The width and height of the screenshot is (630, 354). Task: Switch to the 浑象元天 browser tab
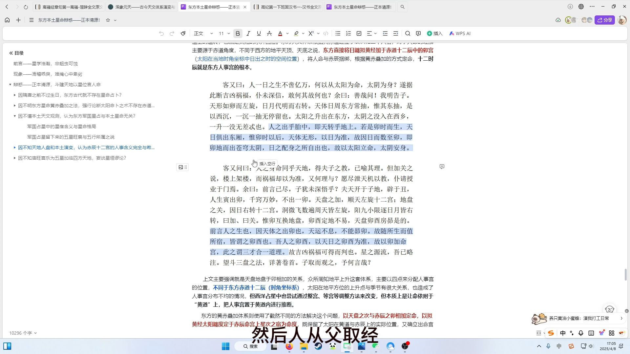[141, 7]
